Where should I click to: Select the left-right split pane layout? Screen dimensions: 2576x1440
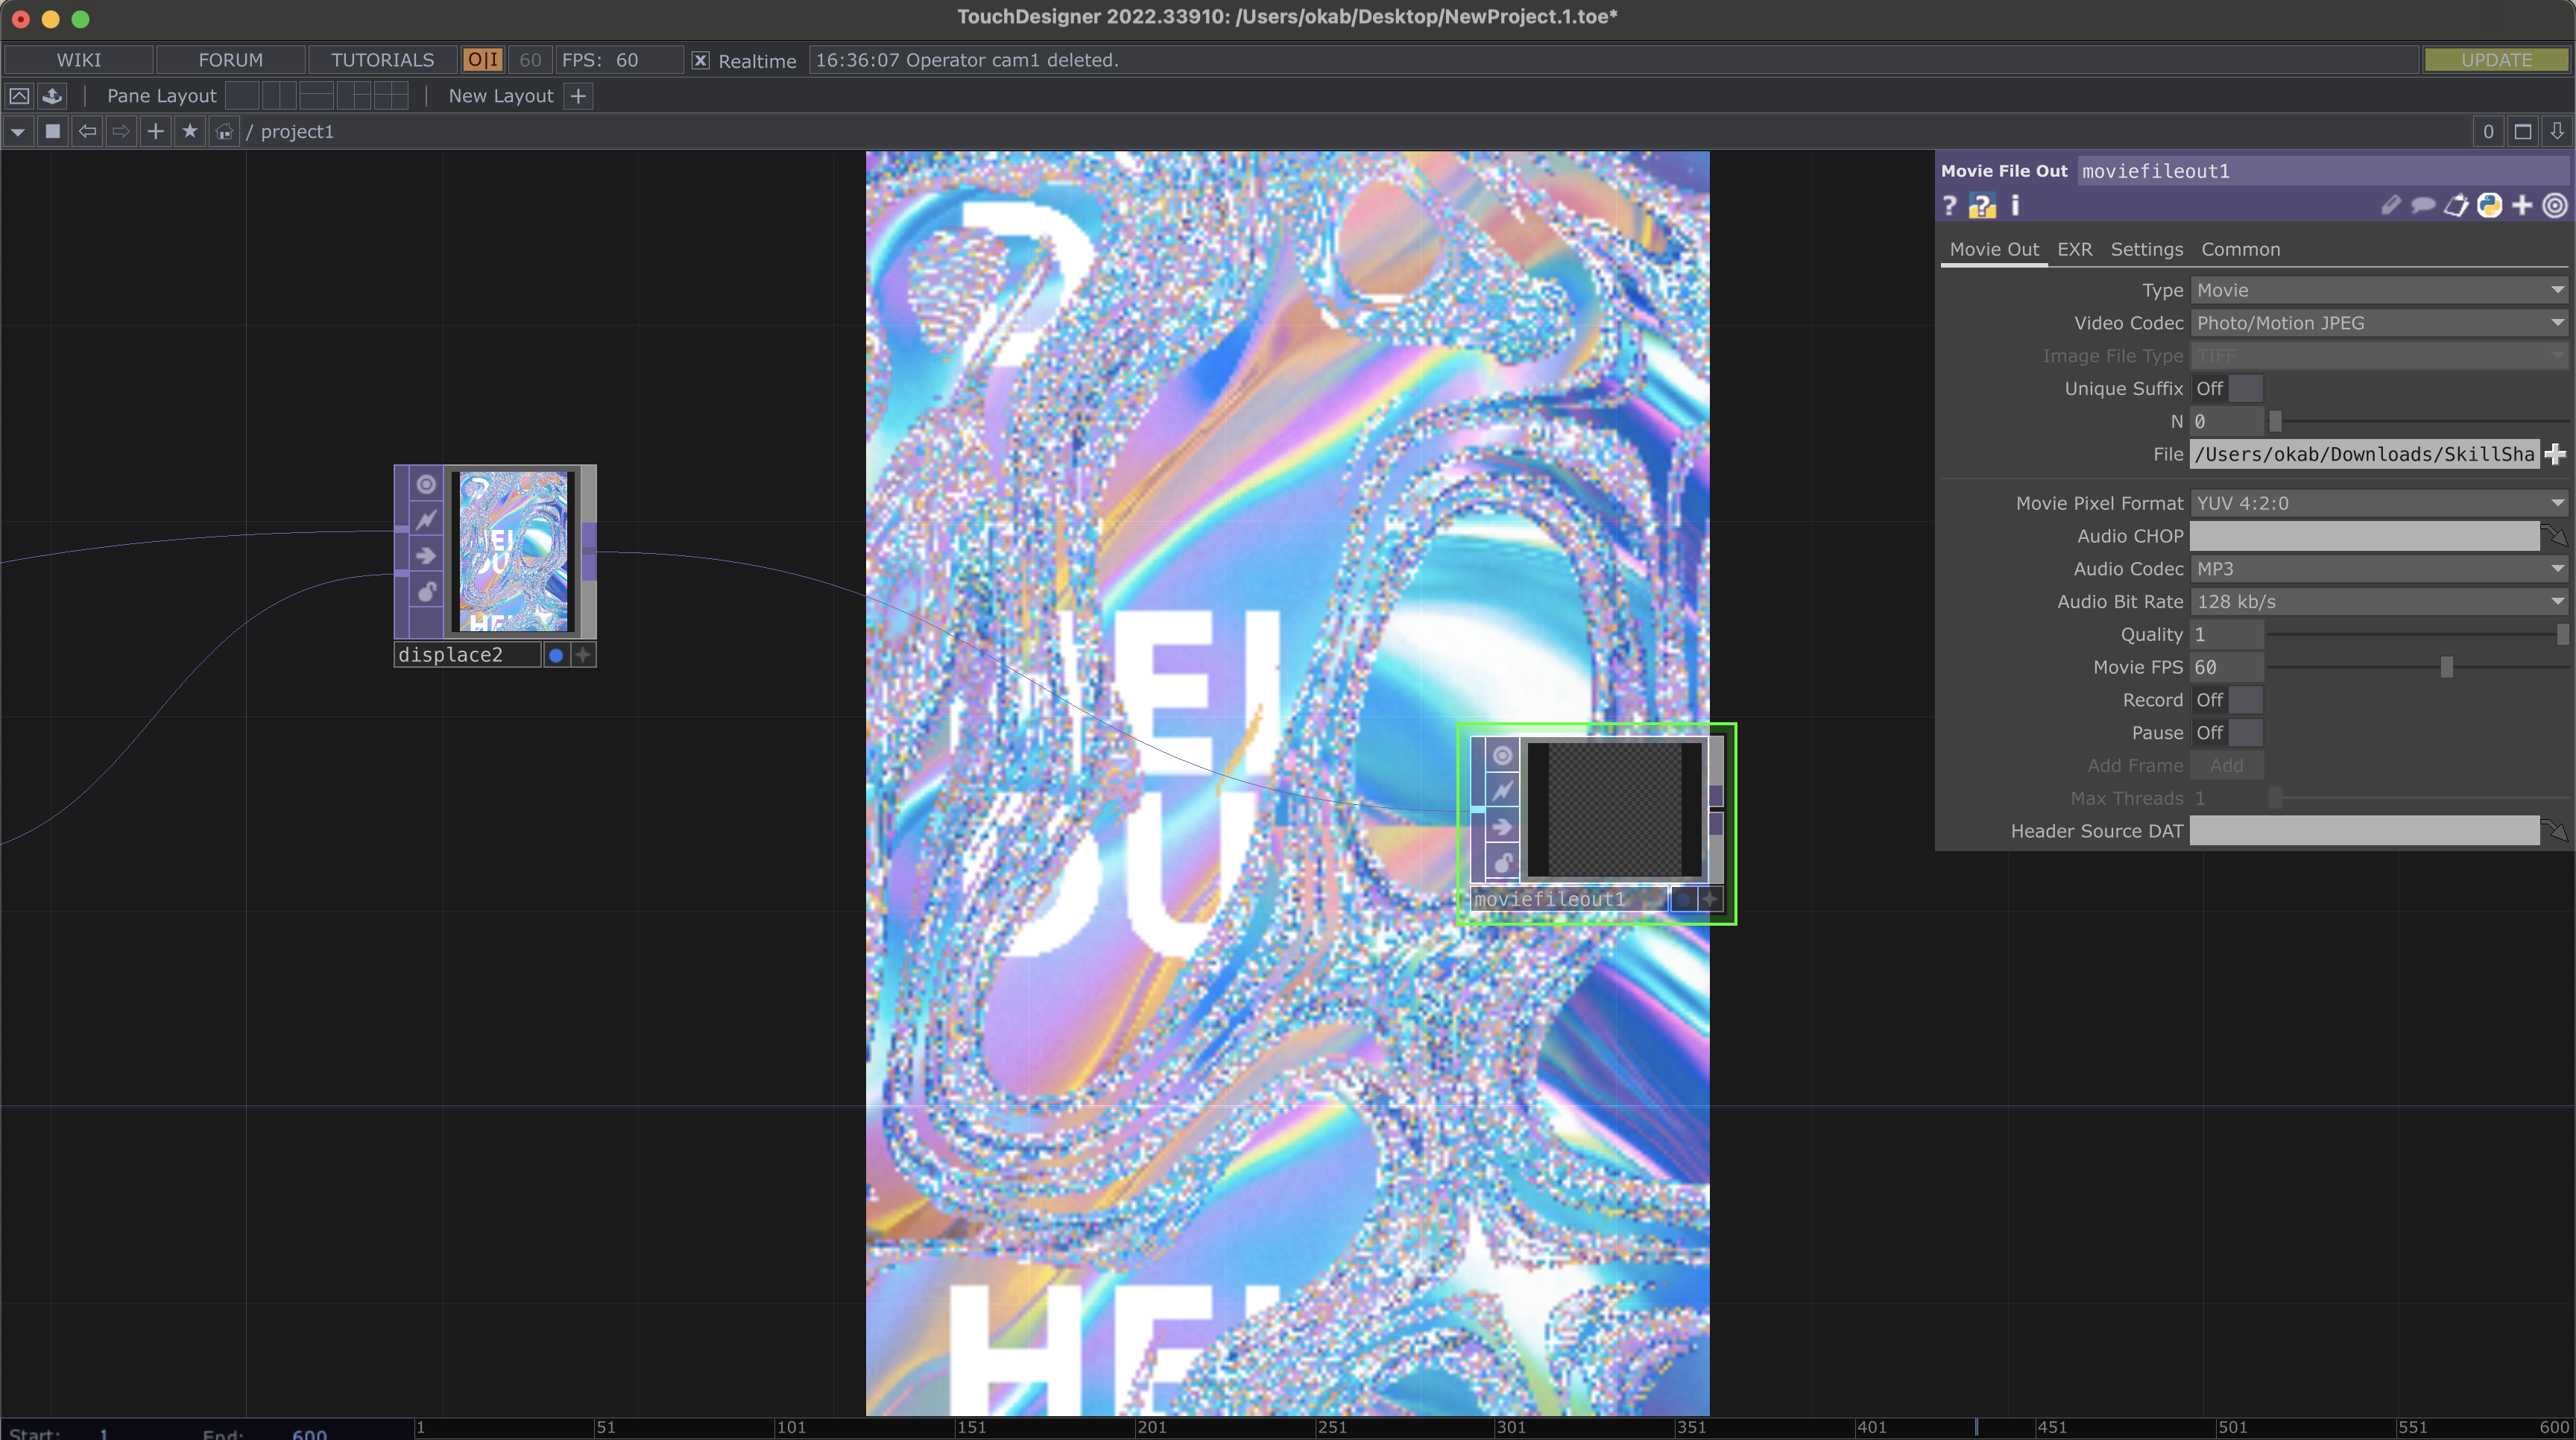pyautogui.click(x=279, y=96)
